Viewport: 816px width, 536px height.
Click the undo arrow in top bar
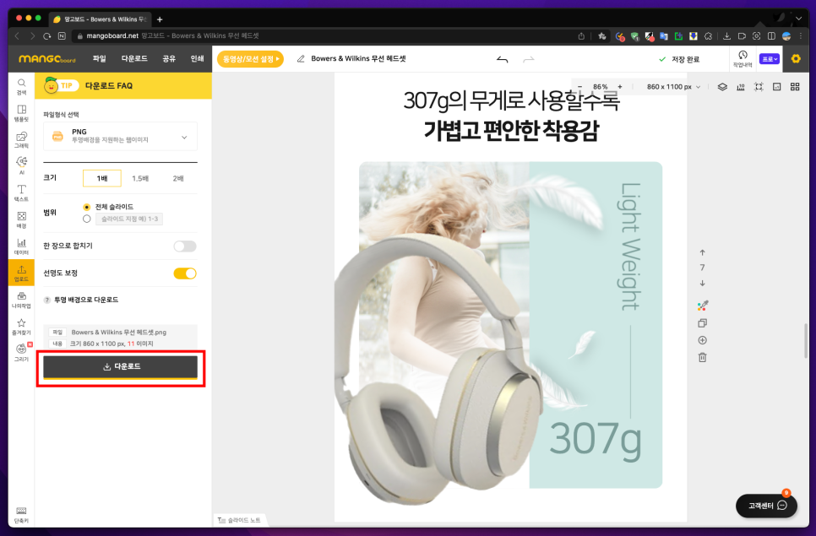(x=503, y=59)
